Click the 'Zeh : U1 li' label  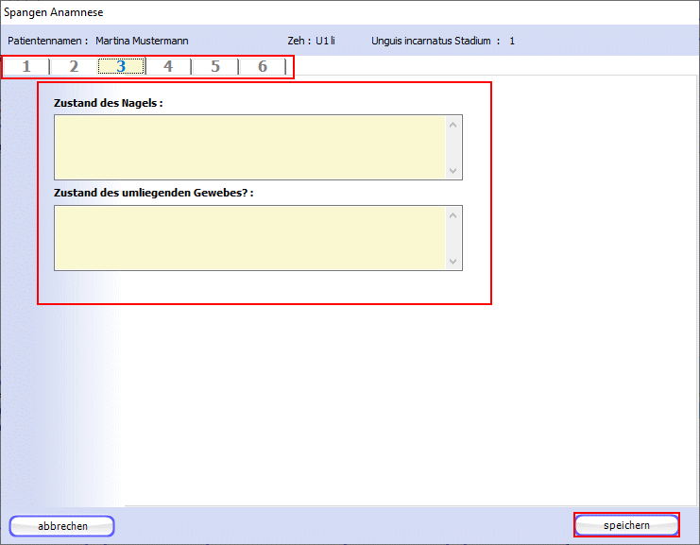(x=311, y=41)
